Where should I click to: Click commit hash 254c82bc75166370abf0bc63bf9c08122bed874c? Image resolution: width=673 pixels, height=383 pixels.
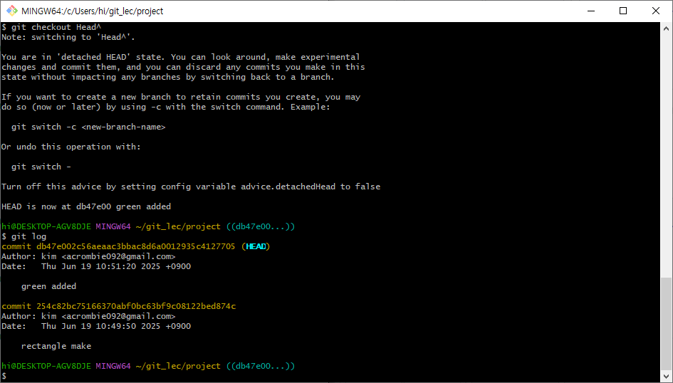point(136,306)
